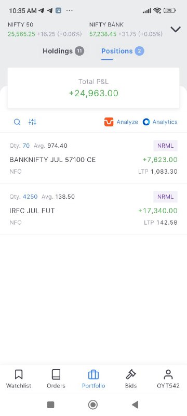Open the filter sliders icon
This screenshot has height=416, width=187.
[32, 122]
